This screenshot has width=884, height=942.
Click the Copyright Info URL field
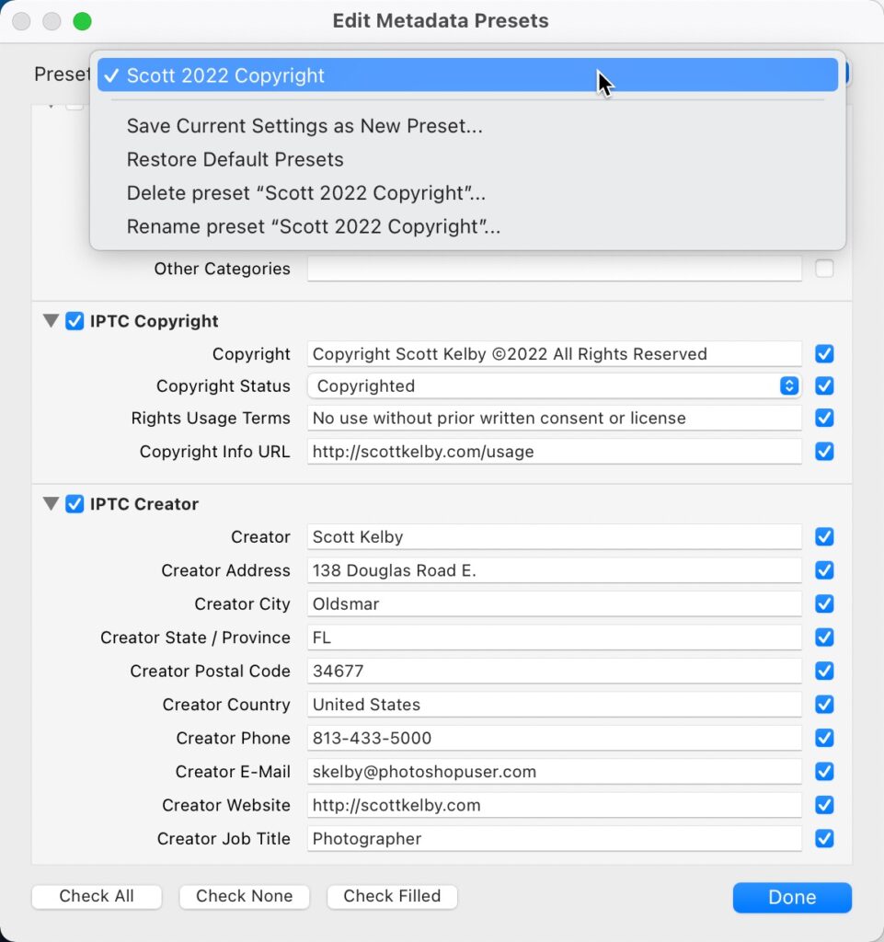pos(555,451)
